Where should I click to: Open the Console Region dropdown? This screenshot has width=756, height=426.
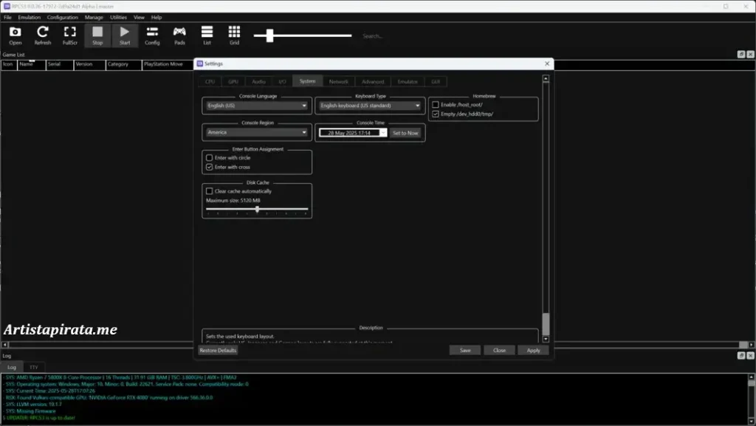tap(255, 132)
